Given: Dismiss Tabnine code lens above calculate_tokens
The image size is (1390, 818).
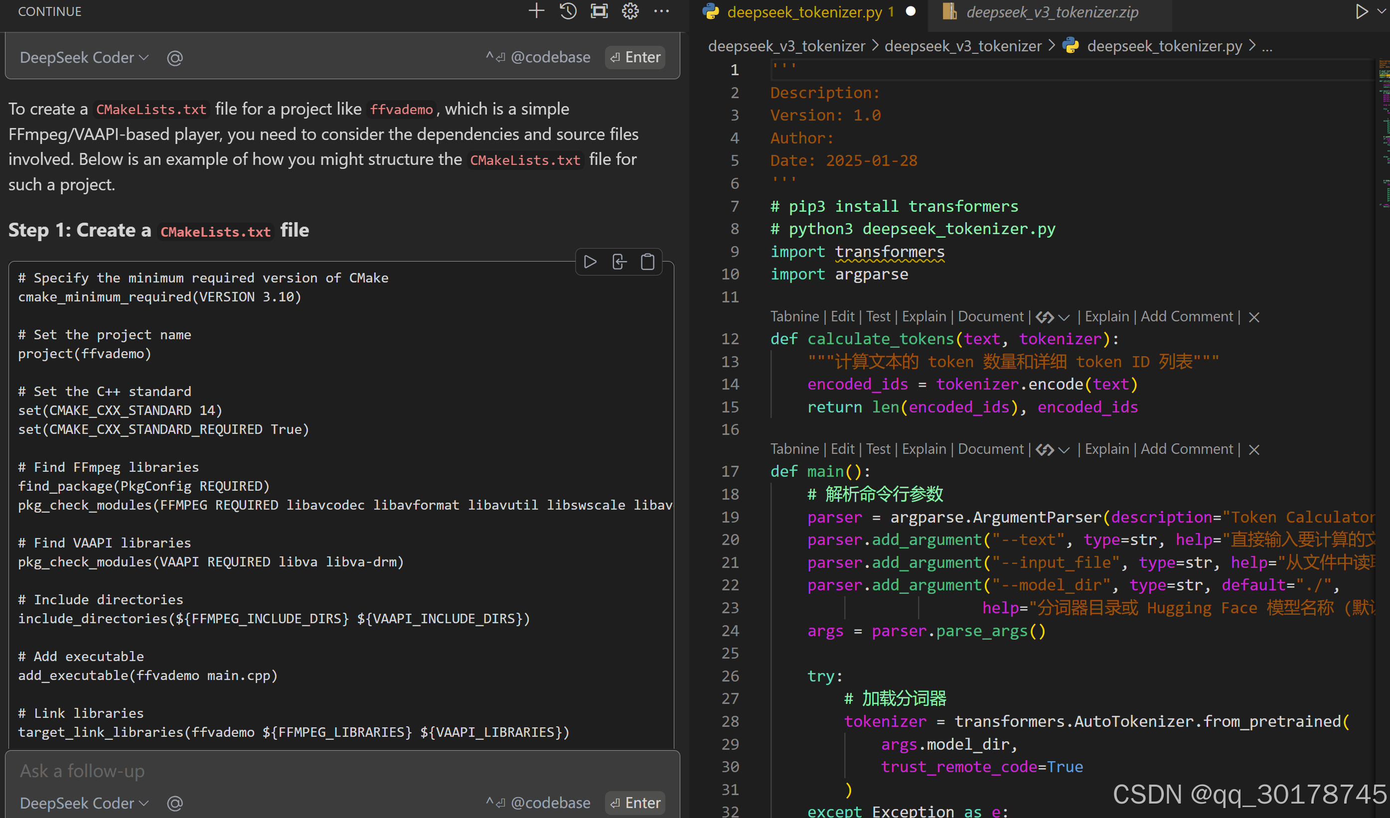Looking at the screenshot, I should 1254,317.
